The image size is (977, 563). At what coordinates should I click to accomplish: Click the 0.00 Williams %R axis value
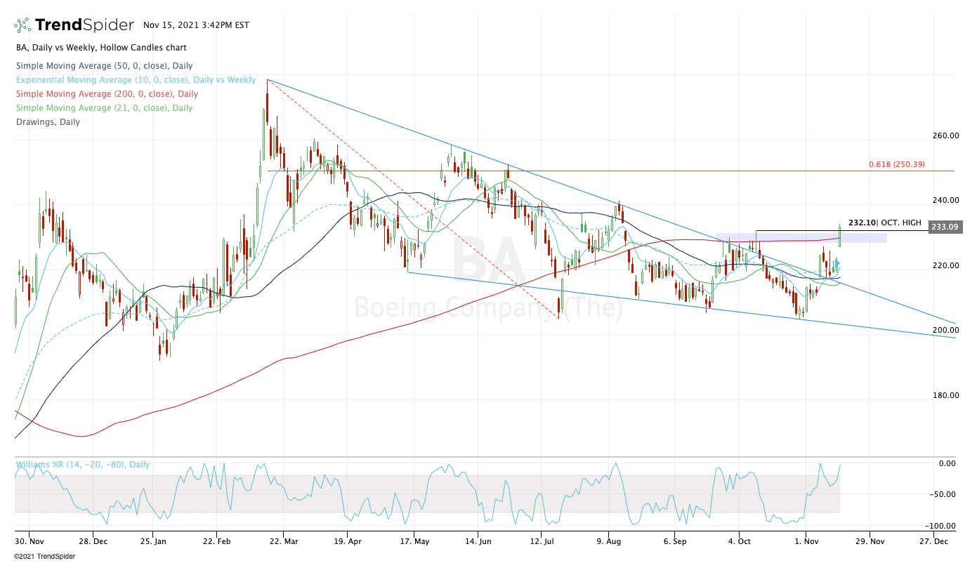tap(947, 463)
